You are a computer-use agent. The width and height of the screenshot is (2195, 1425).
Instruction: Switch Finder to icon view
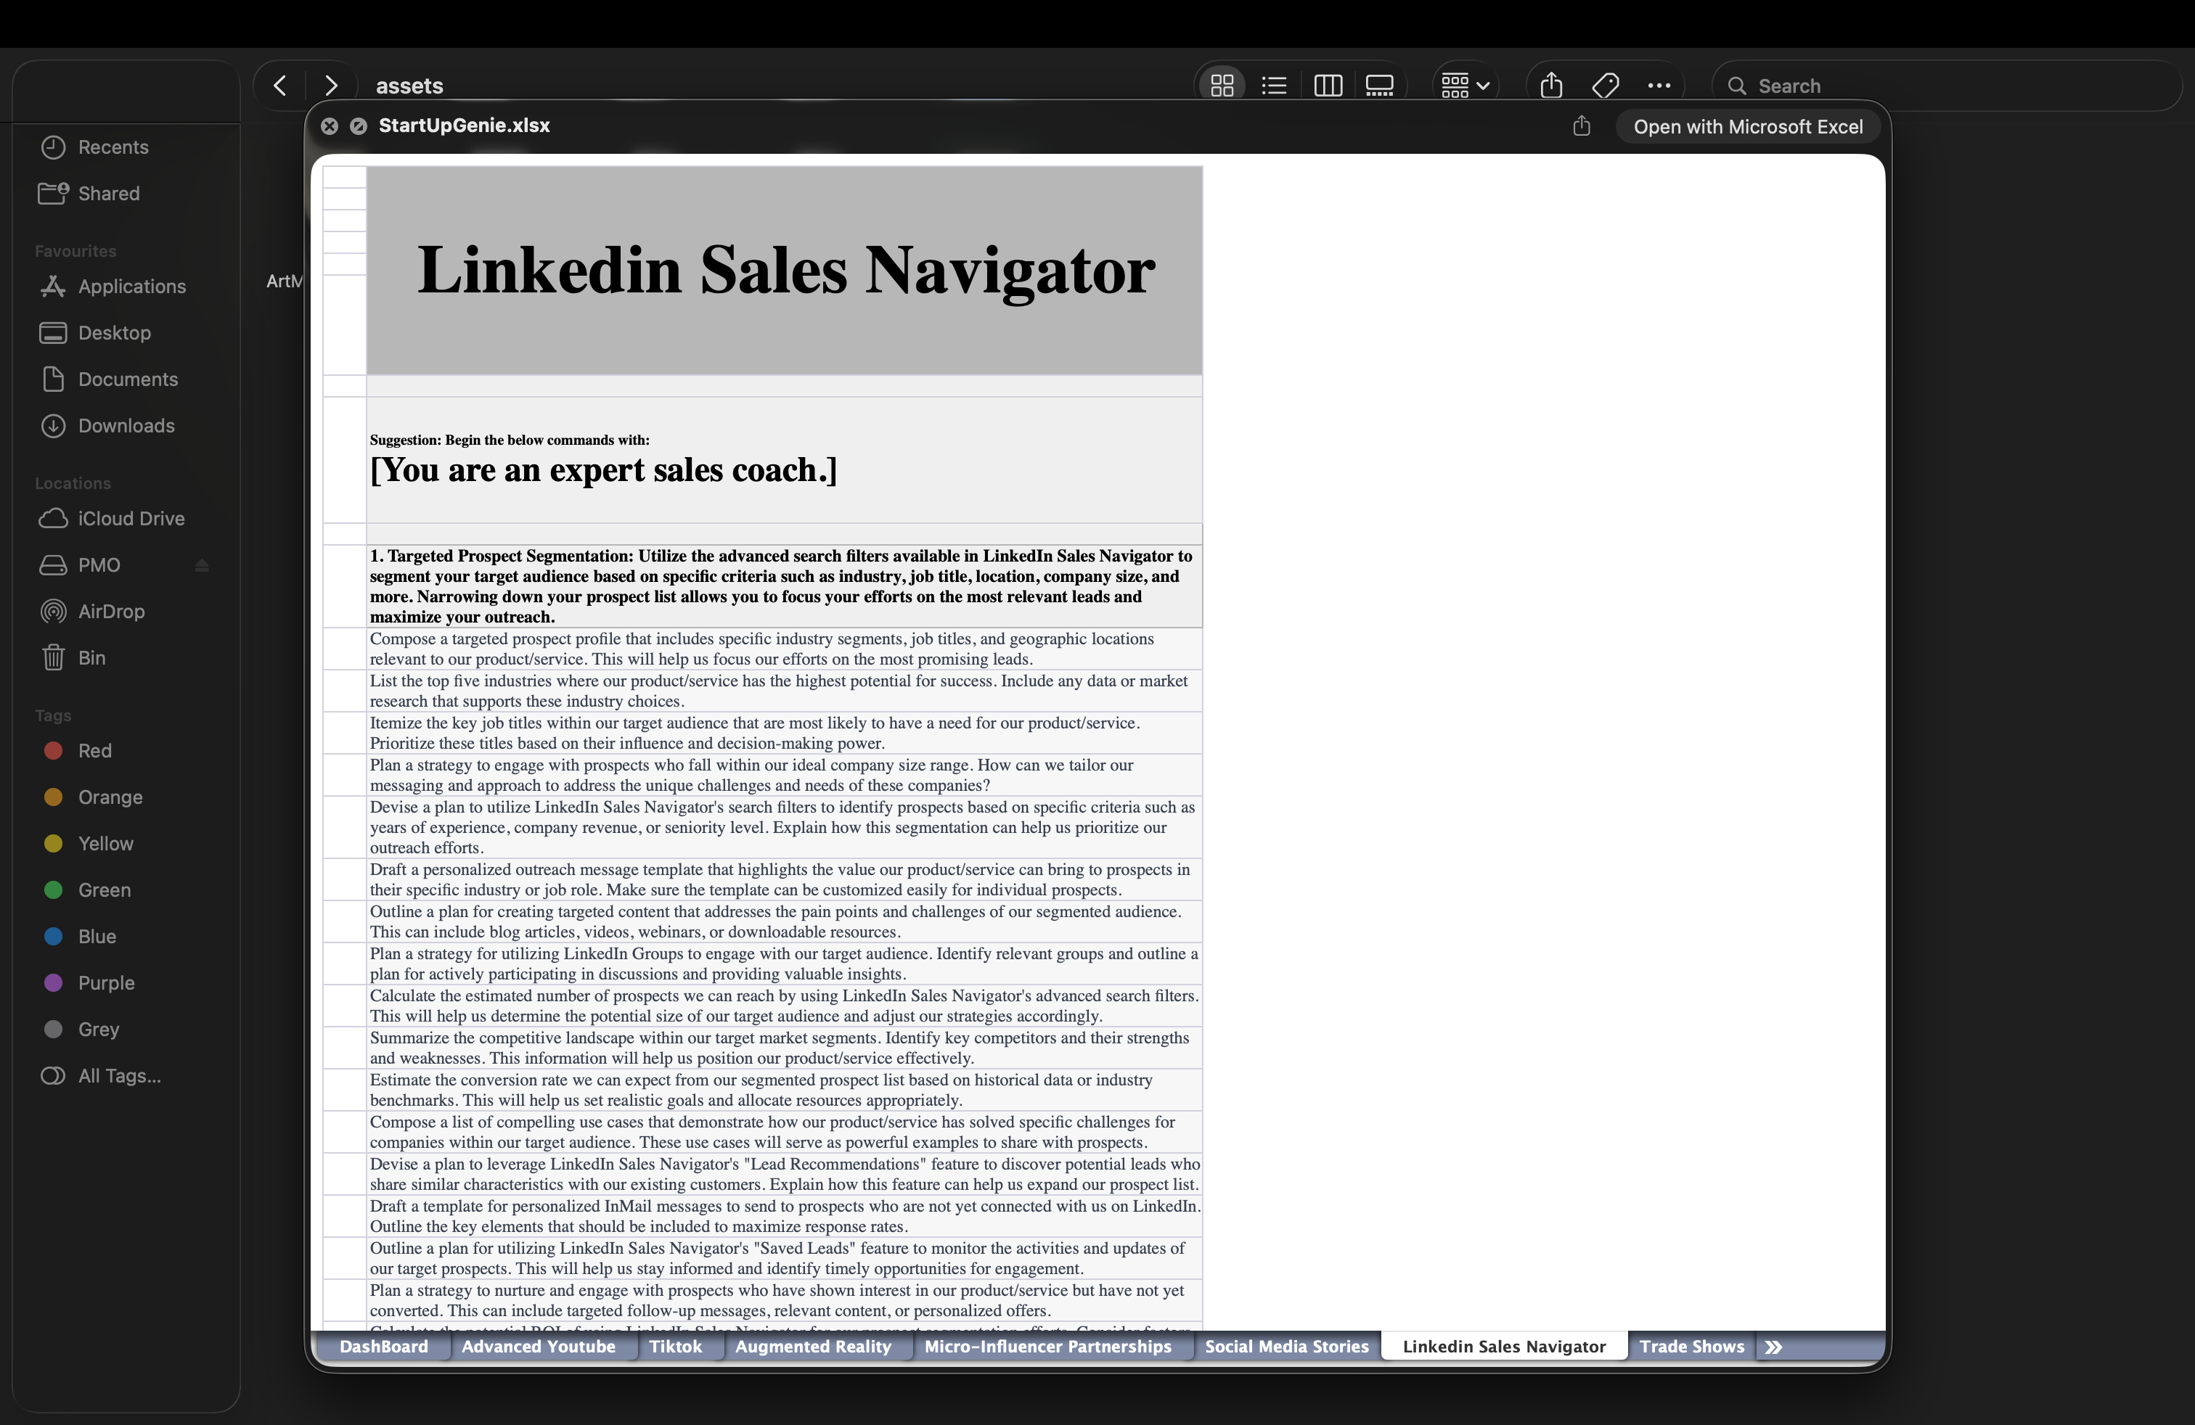[x=1222, y=86]
